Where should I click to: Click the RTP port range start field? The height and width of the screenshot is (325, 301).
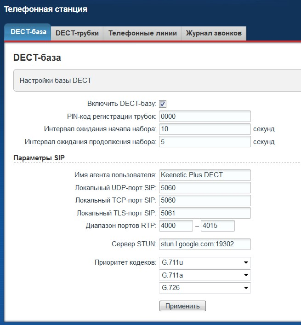176,226
